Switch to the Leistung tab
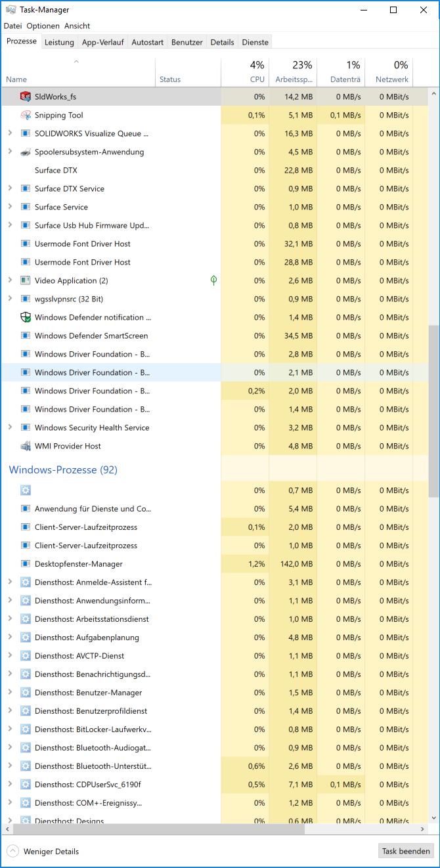440x868 pixels. click(x=59, y=42)
